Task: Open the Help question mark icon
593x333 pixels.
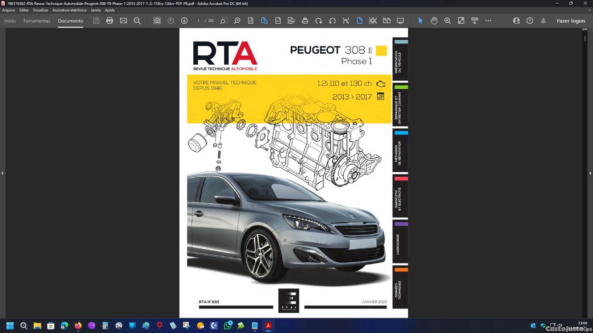Action: coord(530,21)
